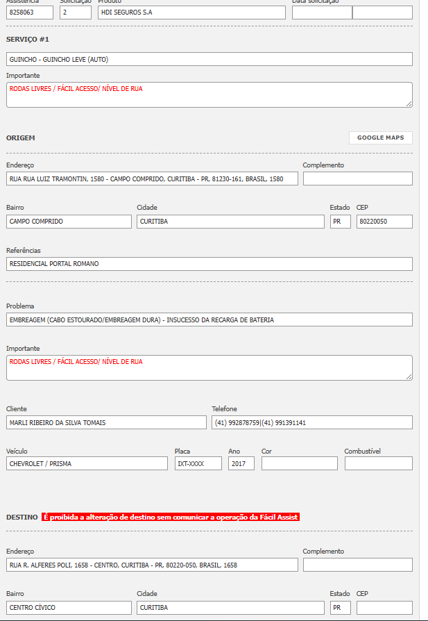Click the Telefone numbers field
428x621 pixels.
click(x=311, y=422)
